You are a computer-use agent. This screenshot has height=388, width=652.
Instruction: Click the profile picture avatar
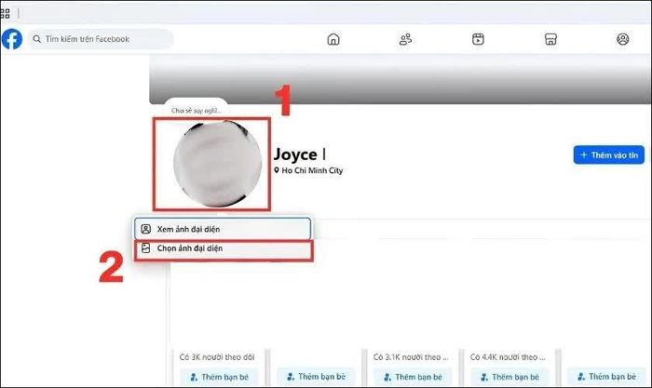coord(217,164)
